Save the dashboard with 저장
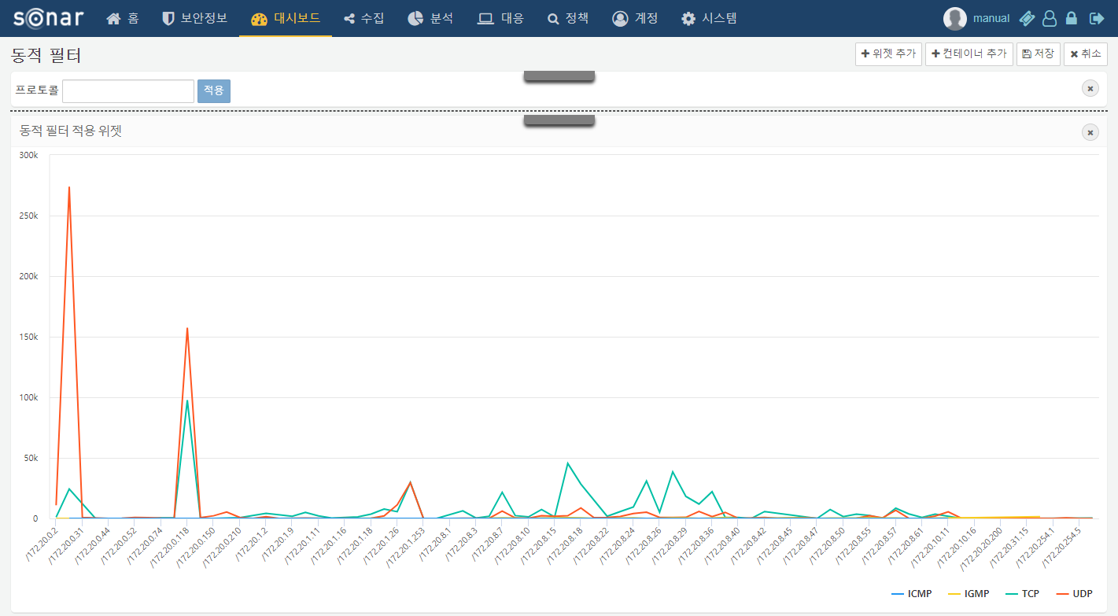Image resolution: width=1118 pixels, height=616 pixels. click(1039, 54)
